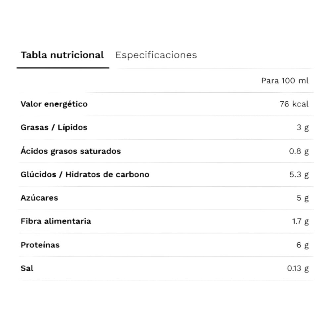Screen dimensions: 331x331
Task: Click the Azúcares row label
Action: pyautogui.click(x=39, y=198)
